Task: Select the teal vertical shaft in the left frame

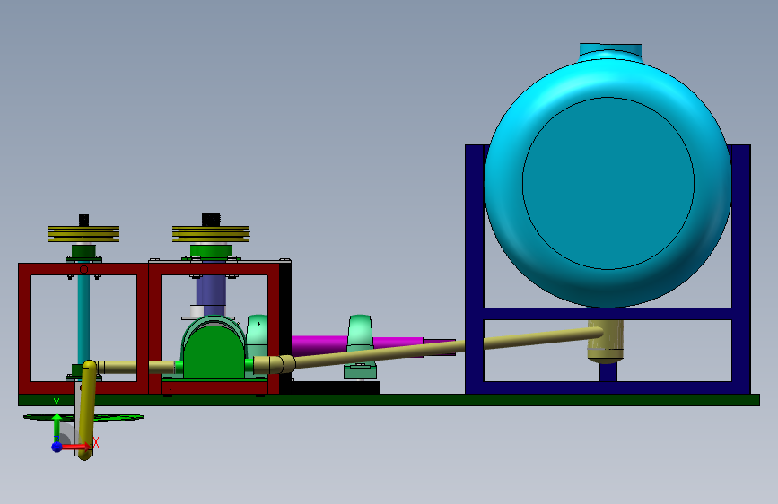Action: pos(83,320)
